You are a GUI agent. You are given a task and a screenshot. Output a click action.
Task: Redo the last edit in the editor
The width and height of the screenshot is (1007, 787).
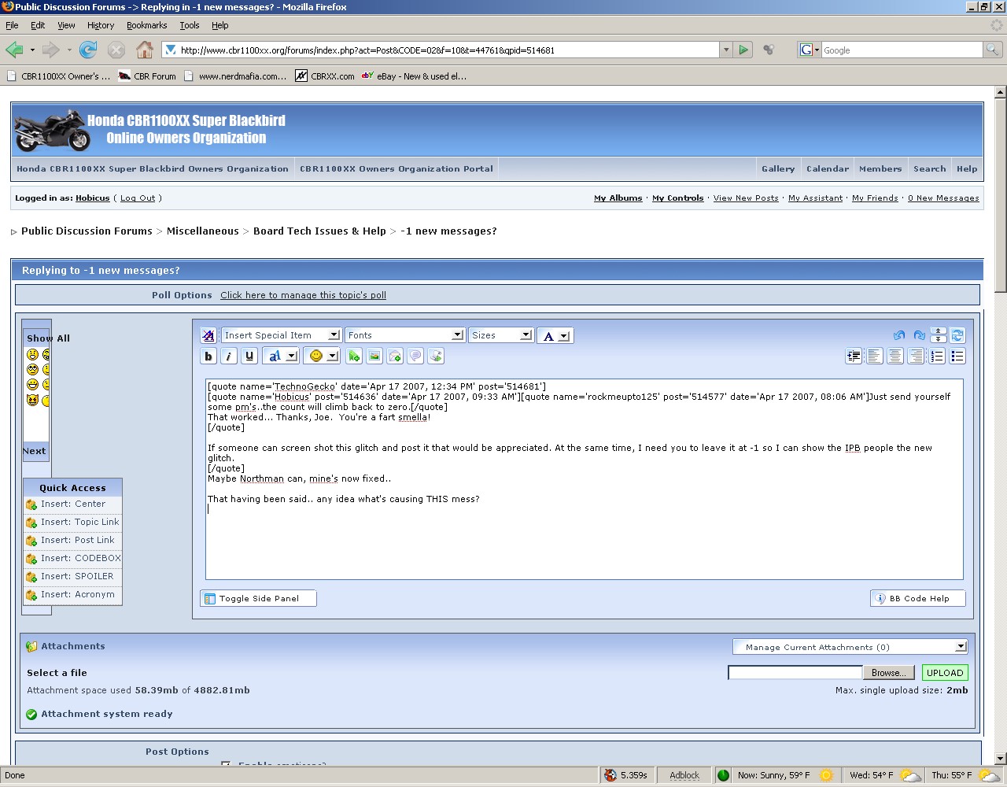(919, 335)
